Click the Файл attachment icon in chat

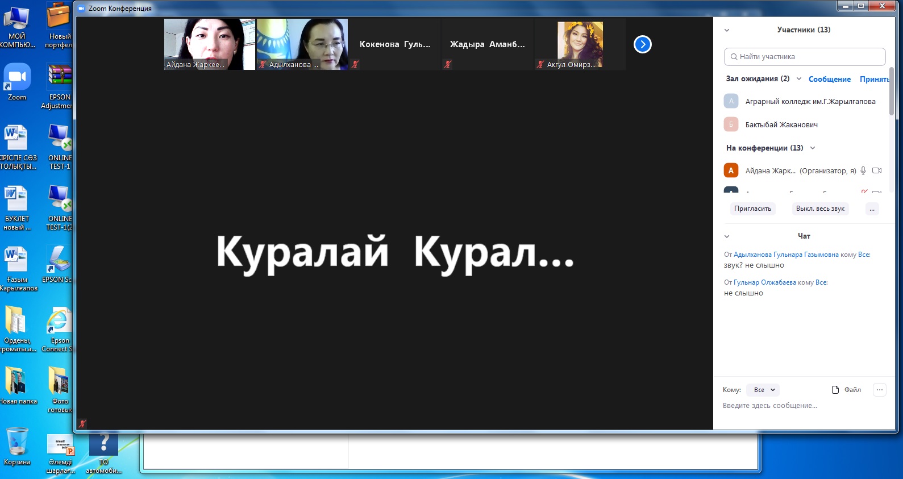pos(835,390)
